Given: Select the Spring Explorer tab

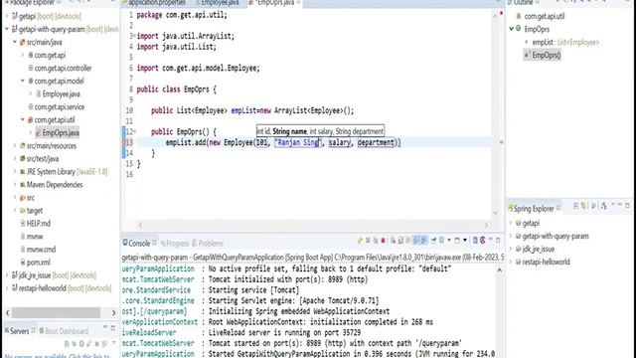Looking at the screenshot, I should [x=534, y=208].
